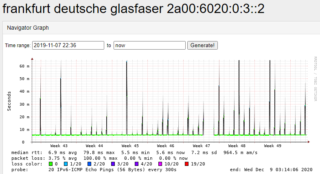Click the green 0 loss color swatch
This screenshot has height=174, width=320.
pos(51,164)
